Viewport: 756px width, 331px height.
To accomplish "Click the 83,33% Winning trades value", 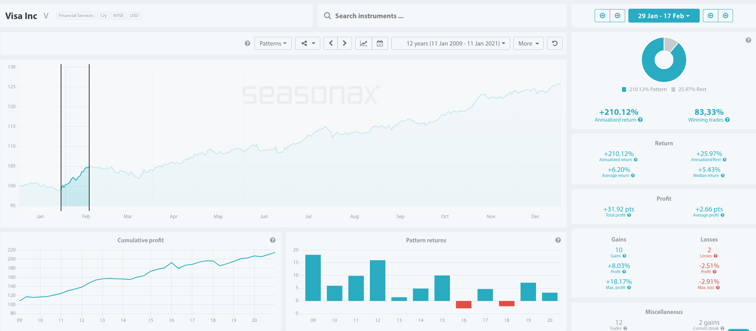I will (x=709, y=112).
